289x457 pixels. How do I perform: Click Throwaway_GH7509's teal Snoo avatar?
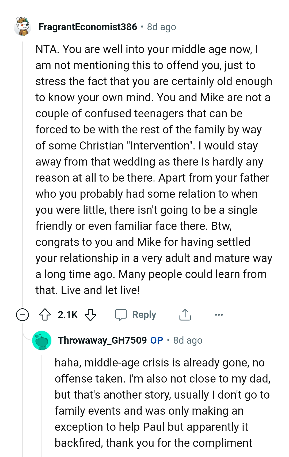[x=41, y=340]
